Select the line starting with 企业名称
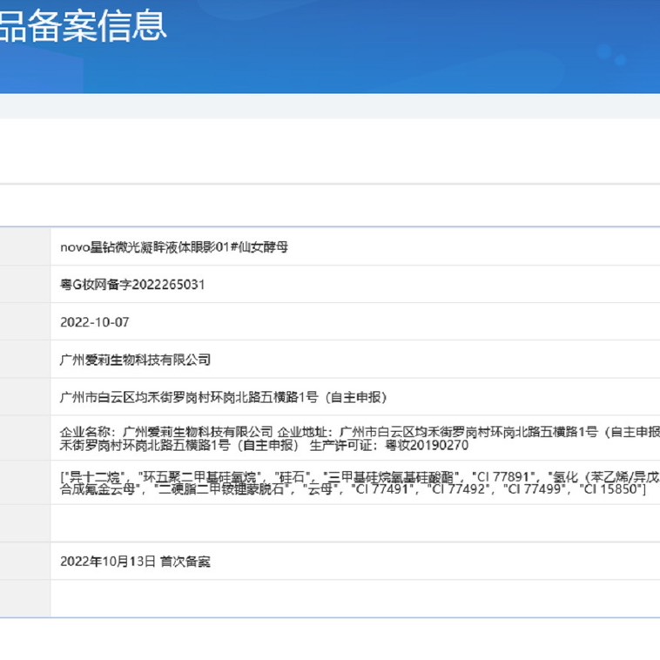Image resolution: width=660 pixels, height=660 pixels. [360, 432]
